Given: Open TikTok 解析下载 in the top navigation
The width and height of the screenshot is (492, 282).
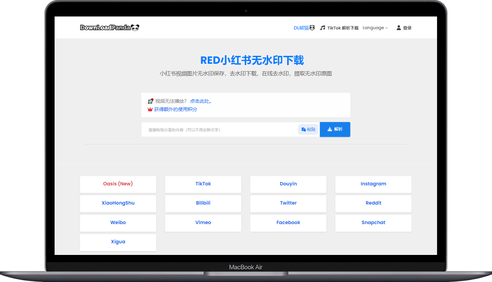Looking at the screenshot, I should (339, 28).
